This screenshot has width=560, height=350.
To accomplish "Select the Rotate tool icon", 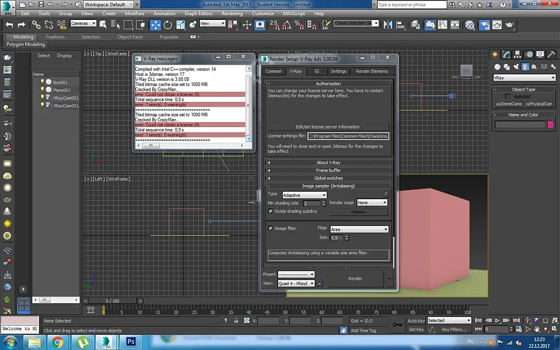I will click(x=168, y=25).
